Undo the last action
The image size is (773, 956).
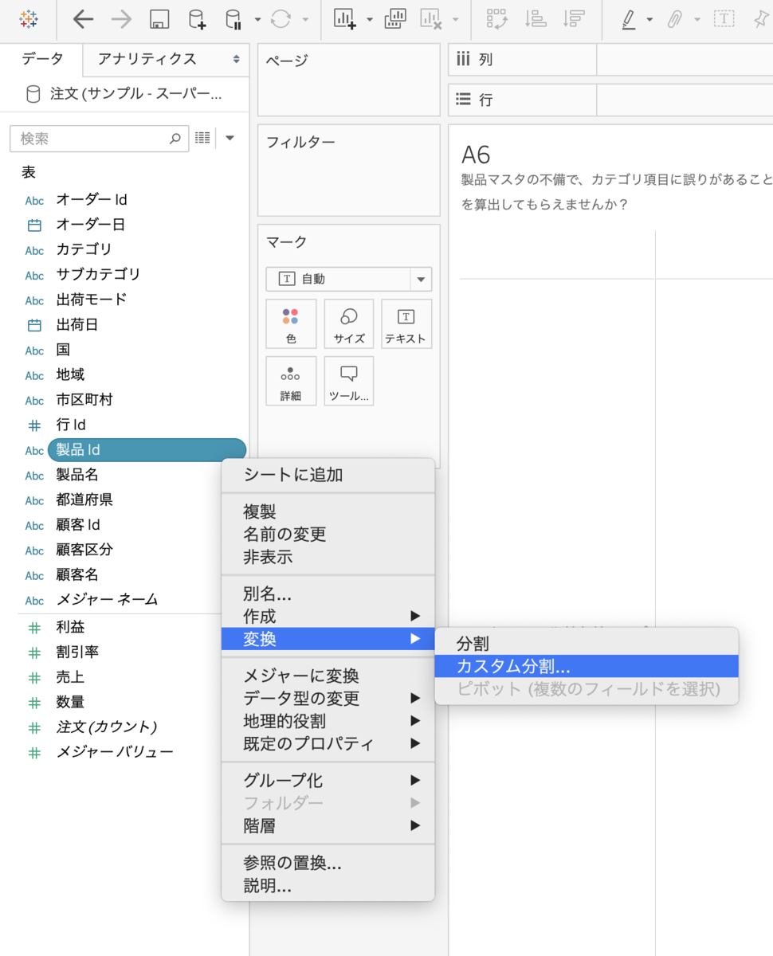coord(83,18)
